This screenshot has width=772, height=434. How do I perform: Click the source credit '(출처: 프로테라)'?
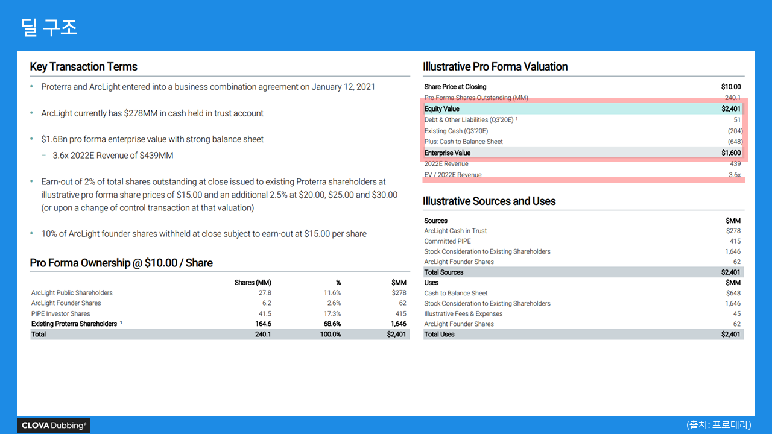719,425
